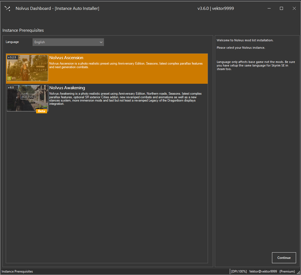
Task: Click the DPI:100% status bar indicator
Action: click(x=239, y=271)
